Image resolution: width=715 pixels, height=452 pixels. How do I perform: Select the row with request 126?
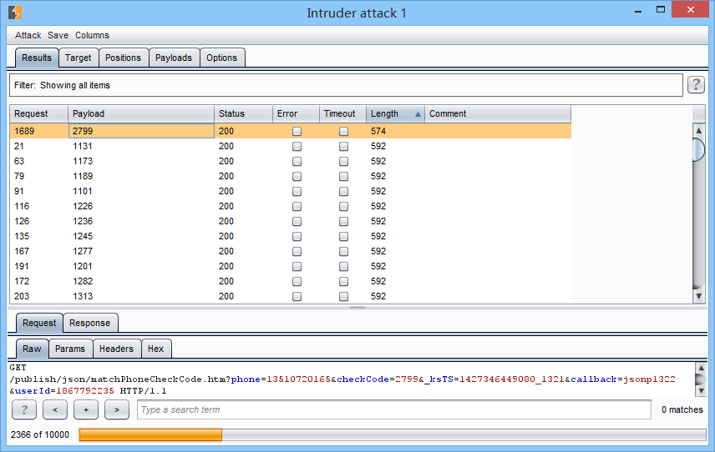tap(291, 221)
